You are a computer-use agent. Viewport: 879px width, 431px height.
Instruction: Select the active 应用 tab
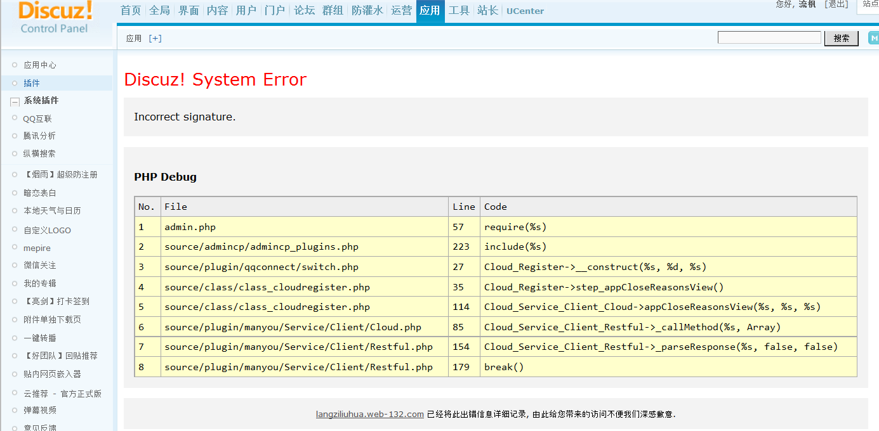[430, 11]
